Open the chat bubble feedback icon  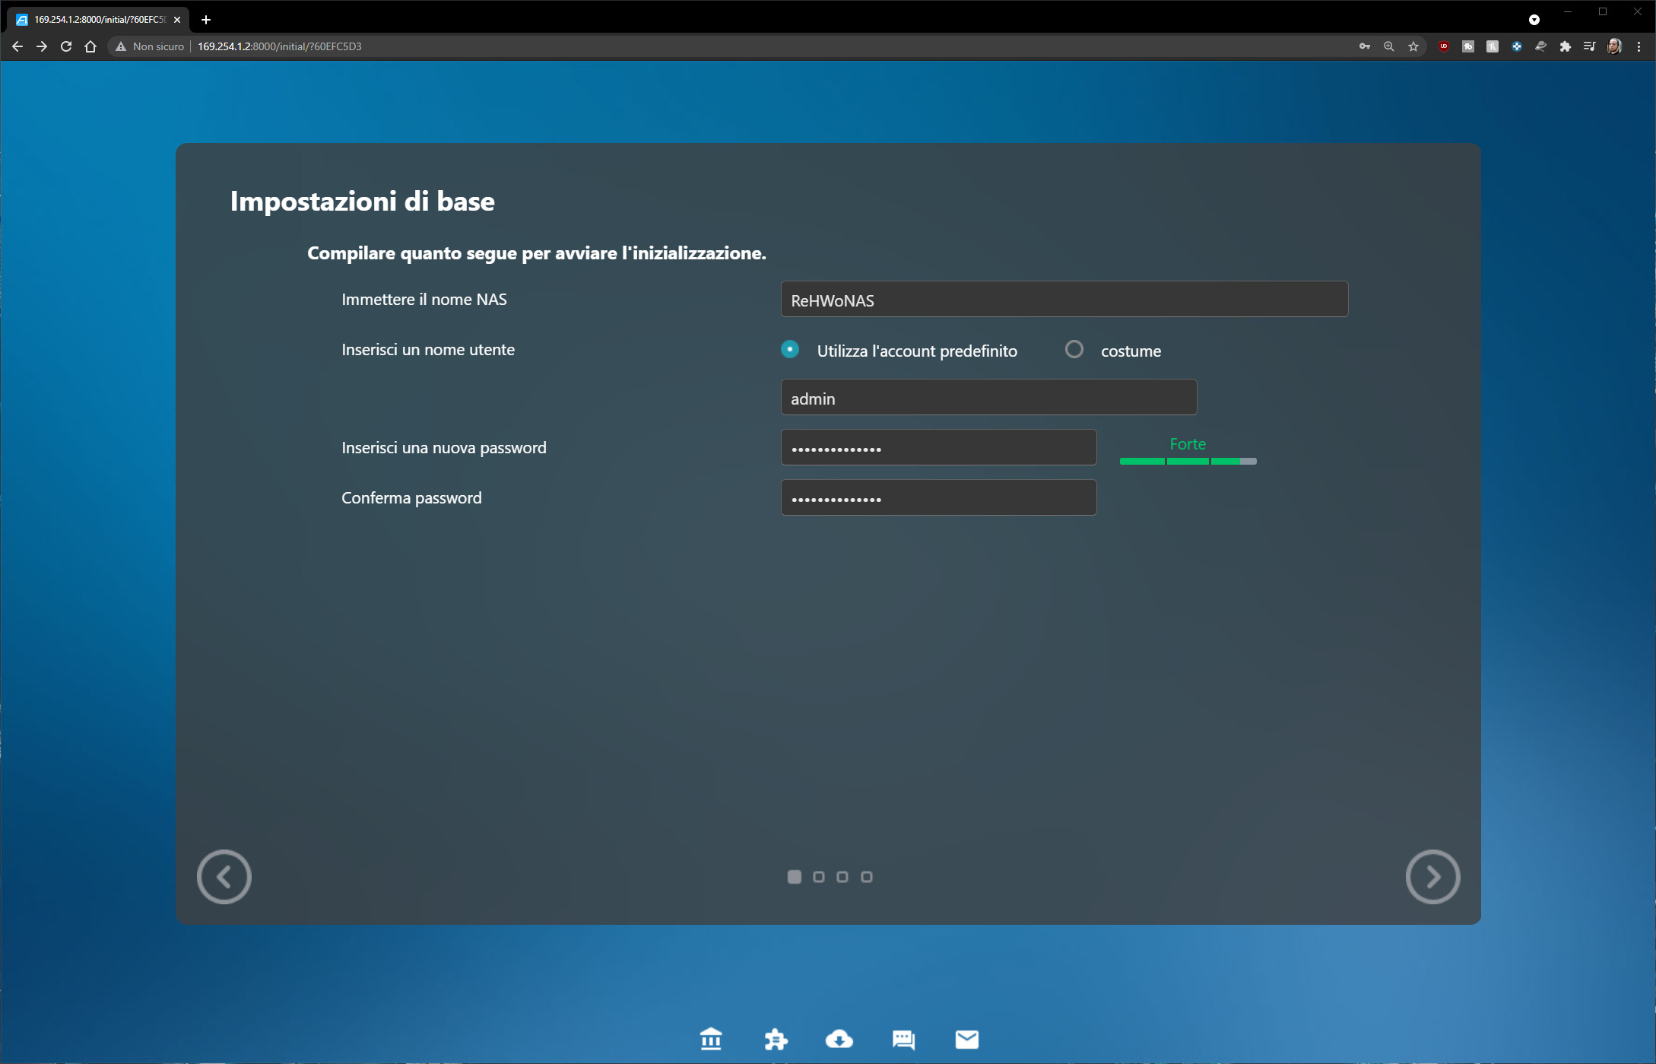click(903, 1039)
